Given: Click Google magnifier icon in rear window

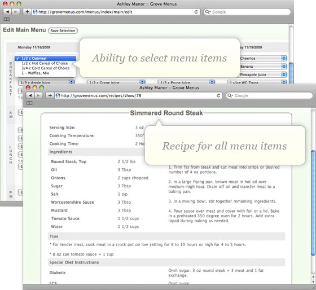Looking at the screenshot, I should point(208,12).
